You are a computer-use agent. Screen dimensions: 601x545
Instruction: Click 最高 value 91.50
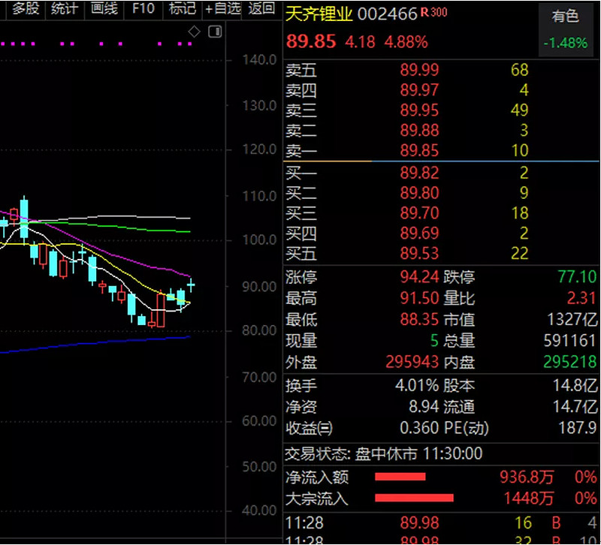419,298
